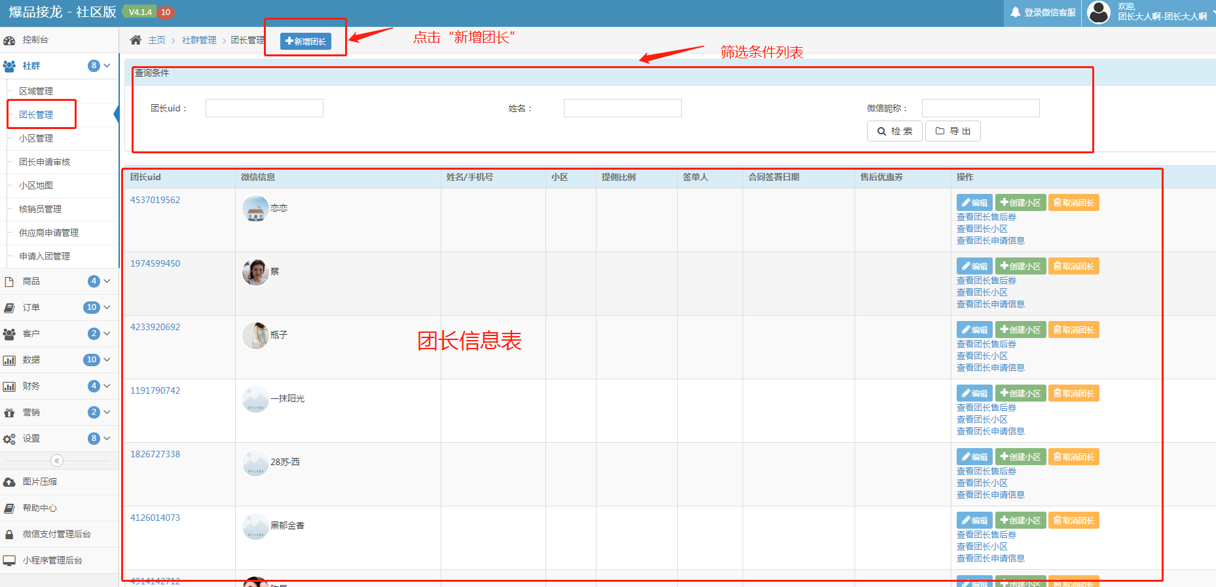
Task: Click 取消团长 for leader 4126014073
Action: coord(1074,521)
